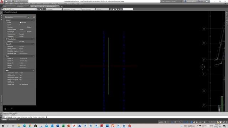The width and height of the screenshot is (228, 128).
Task: Click Material ByLayer value
Action: [22, 42]
